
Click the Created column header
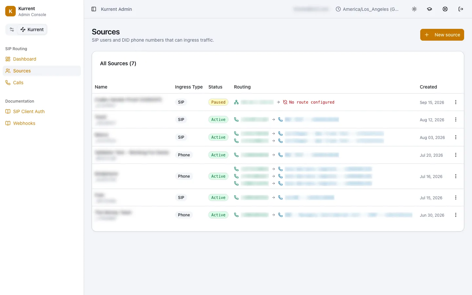[x=428, y=87]
